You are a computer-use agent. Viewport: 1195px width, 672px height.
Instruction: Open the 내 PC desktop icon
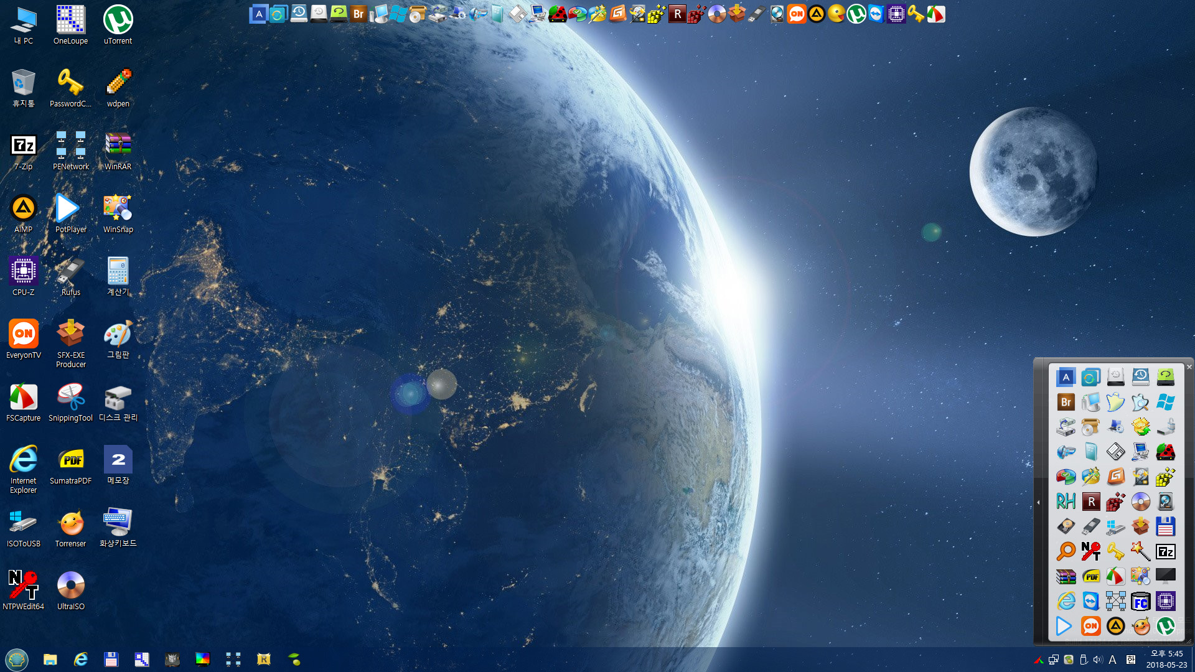pos(24,26)
